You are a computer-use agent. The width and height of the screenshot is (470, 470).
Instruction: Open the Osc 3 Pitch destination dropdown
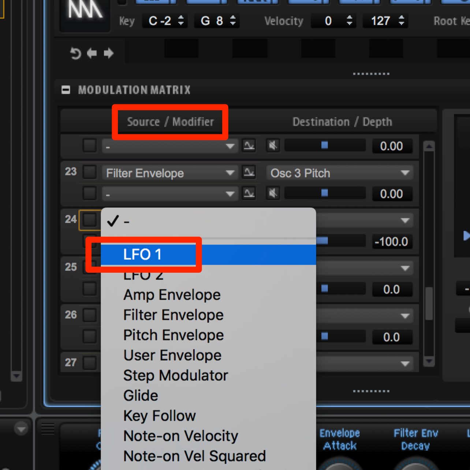tap(339, 173)
